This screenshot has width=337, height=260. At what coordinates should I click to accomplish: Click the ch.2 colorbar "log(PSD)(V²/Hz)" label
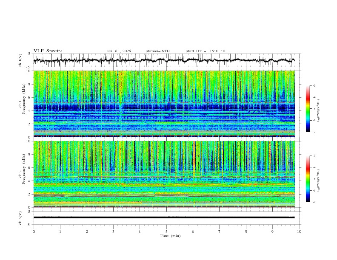(x=319, y=181)
